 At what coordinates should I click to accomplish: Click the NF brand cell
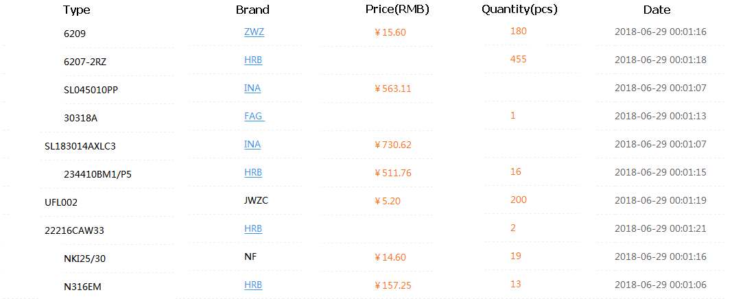[x=250, y=256]
